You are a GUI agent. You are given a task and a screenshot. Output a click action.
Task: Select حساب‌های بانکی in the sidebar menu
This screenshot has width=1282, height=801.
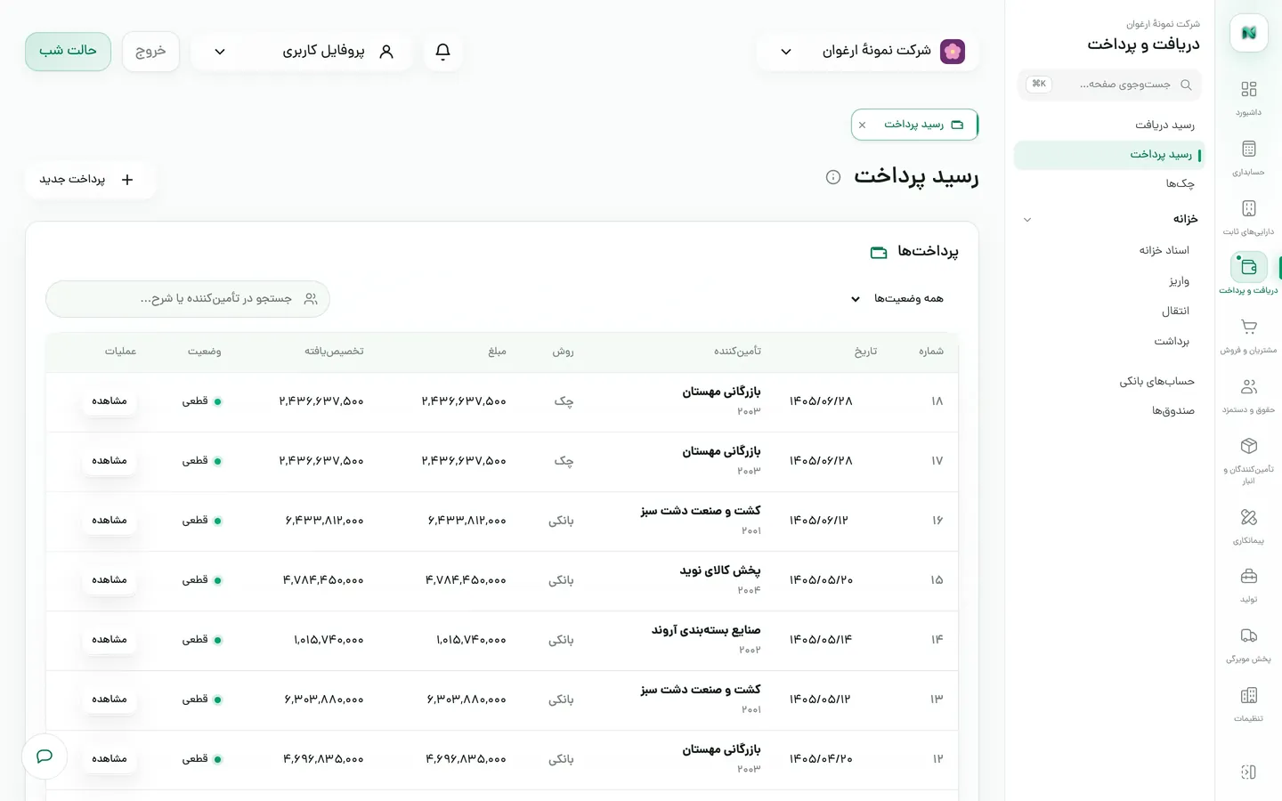pyautogui.click(x=1156, y=382)
